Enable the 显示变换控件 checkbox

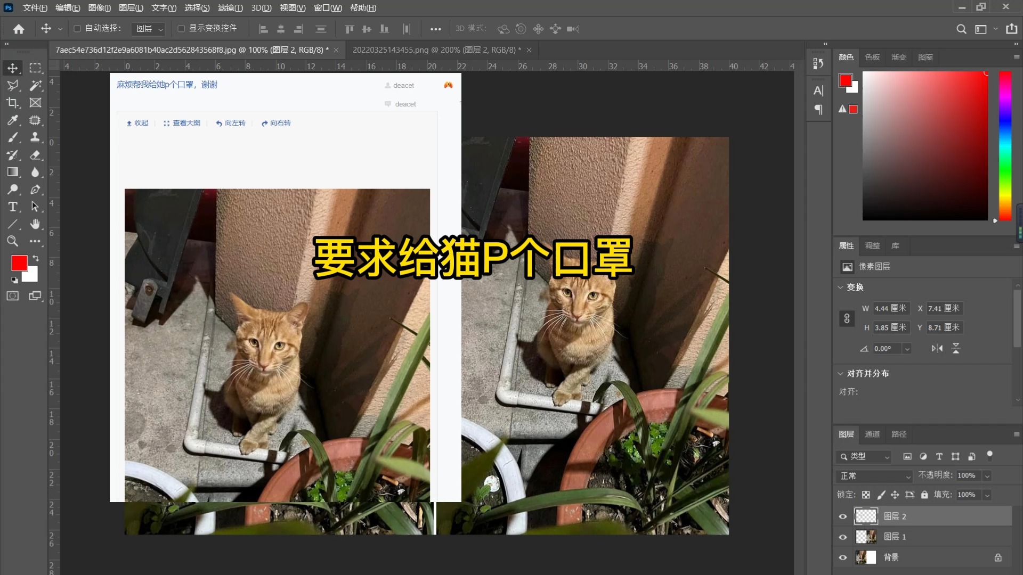pyautogui.click(x=181, y=28)
